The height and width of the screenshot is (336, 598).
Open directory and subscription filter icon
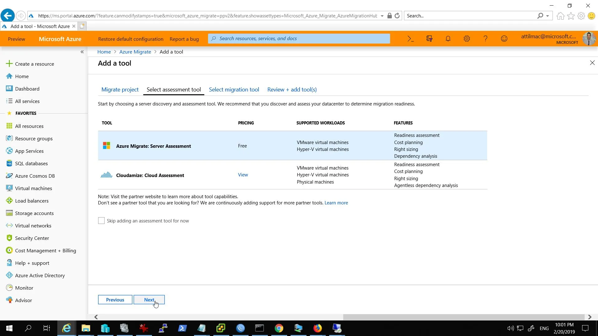point(429,39)
